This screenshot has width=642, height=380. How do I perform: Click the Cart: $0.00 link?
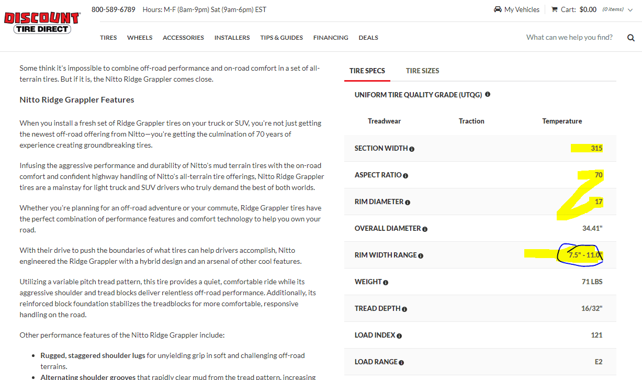pyautogui.click(x=579, y=9)
